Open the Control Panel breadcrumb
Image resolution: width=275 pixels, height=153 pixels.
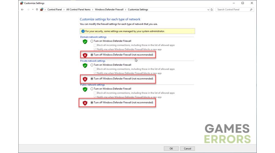point(55,9)
